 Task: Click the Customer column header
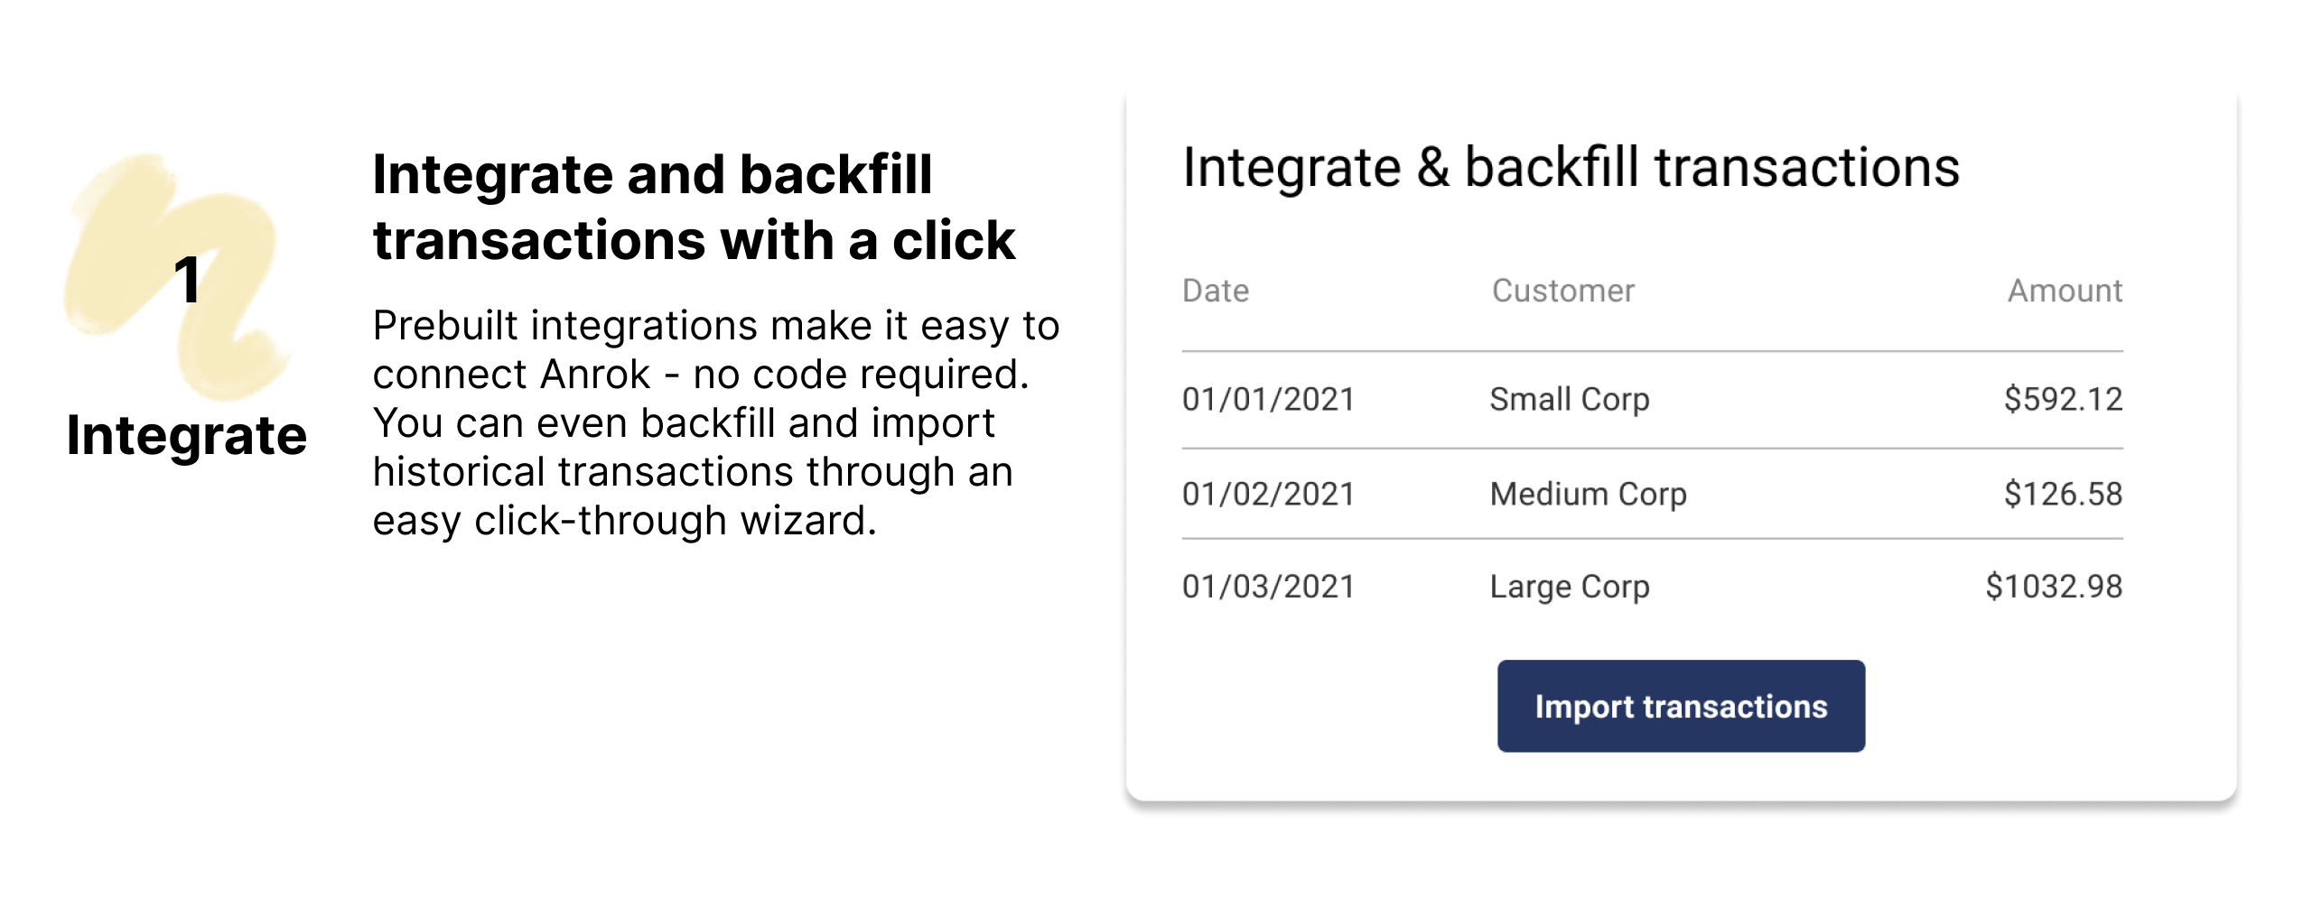click(1562, 291)
